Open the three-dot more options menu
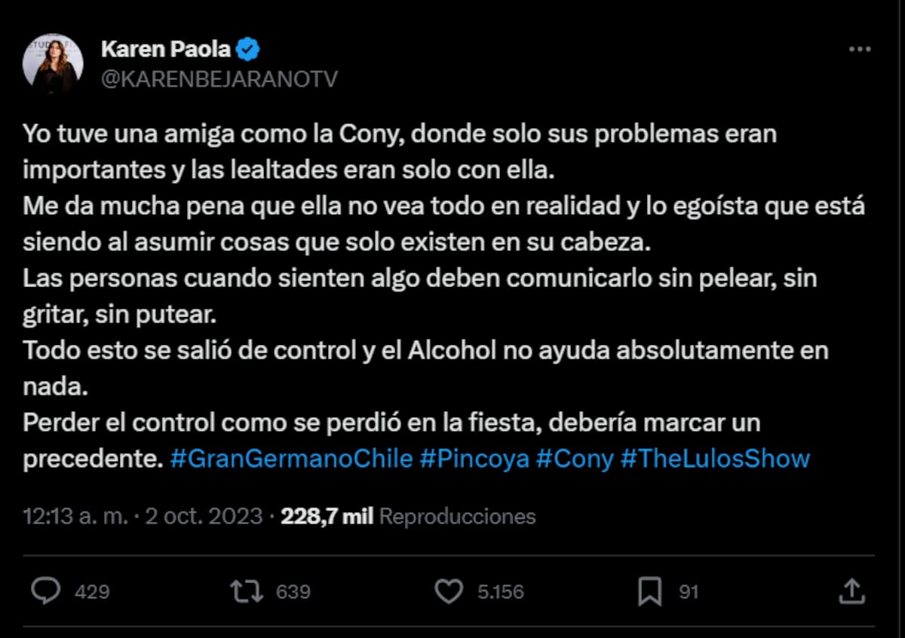Viewport: 905px width, 638px height. click(860, 50)
